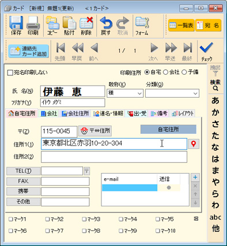Check the マーク2 checkbox
Viewport: 227px width, 246px height.
coord(47,219)
